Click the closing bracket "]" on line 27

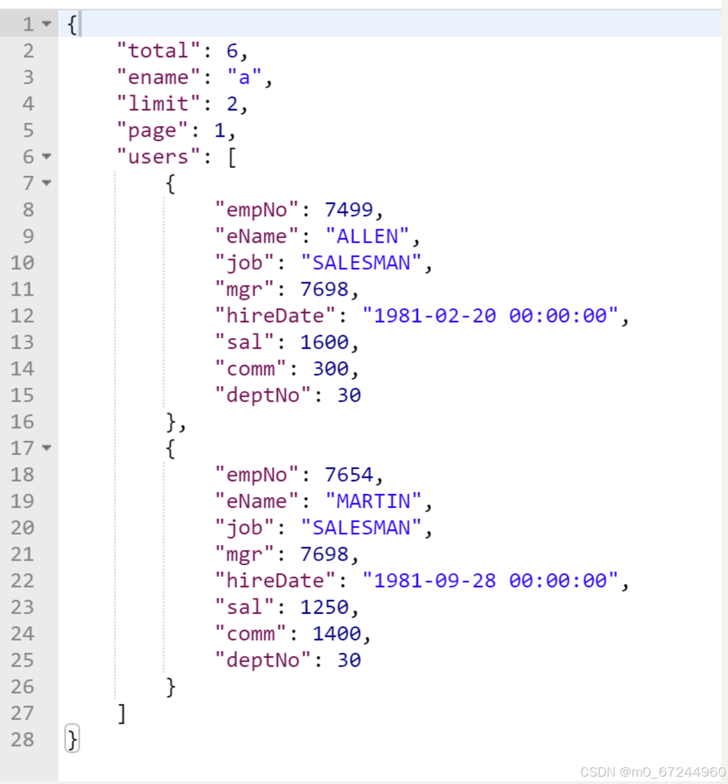pos(122,713)
